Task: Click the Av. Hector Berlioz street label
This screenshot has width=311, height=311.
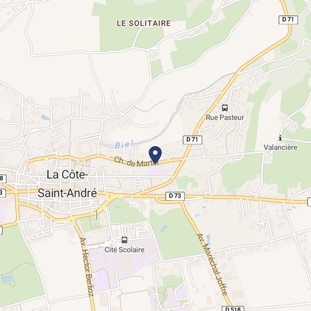Action: [x=87, y=267]
